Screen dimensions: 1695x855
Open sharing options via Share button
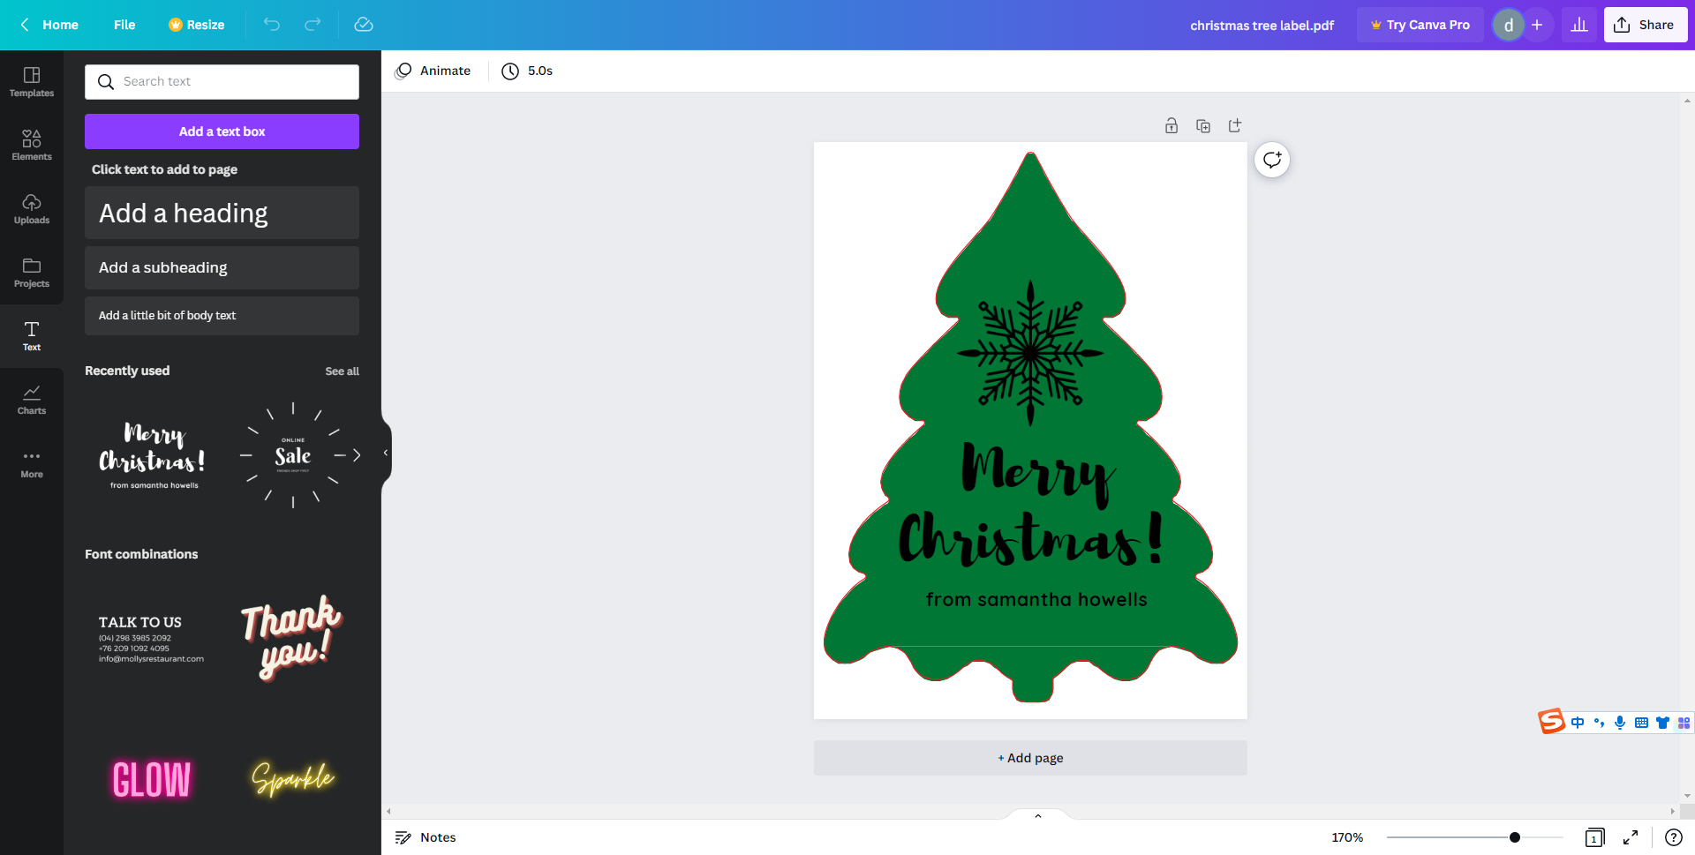[x=1645, y=25]
